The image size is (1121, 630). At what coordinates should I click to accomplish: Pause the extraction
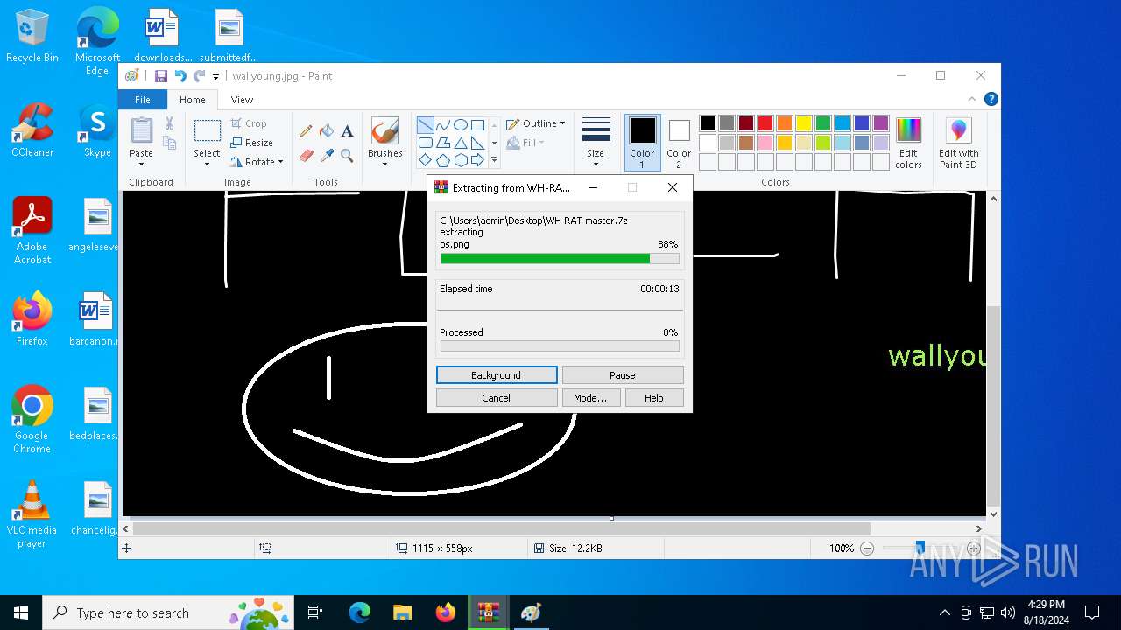[x=623, y=375]
